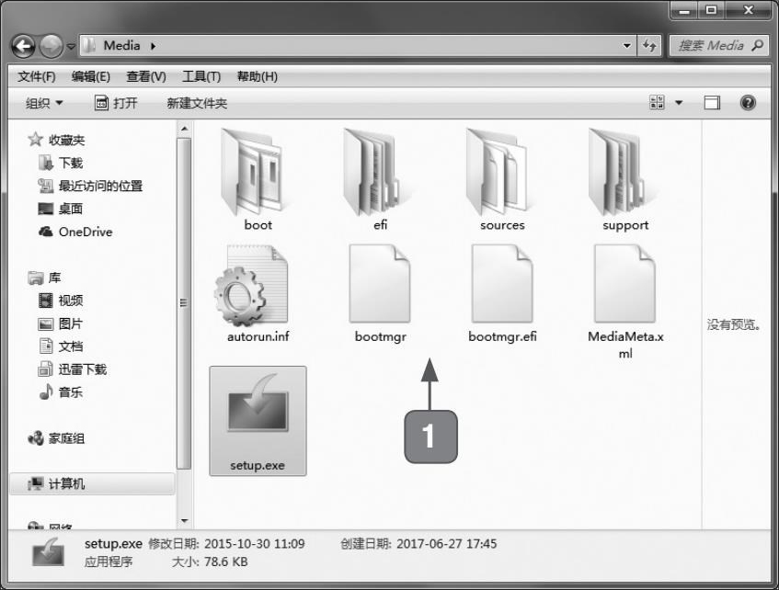Open the sources folder
Viewport: 779px width, 590px height.
coord(502,180)
